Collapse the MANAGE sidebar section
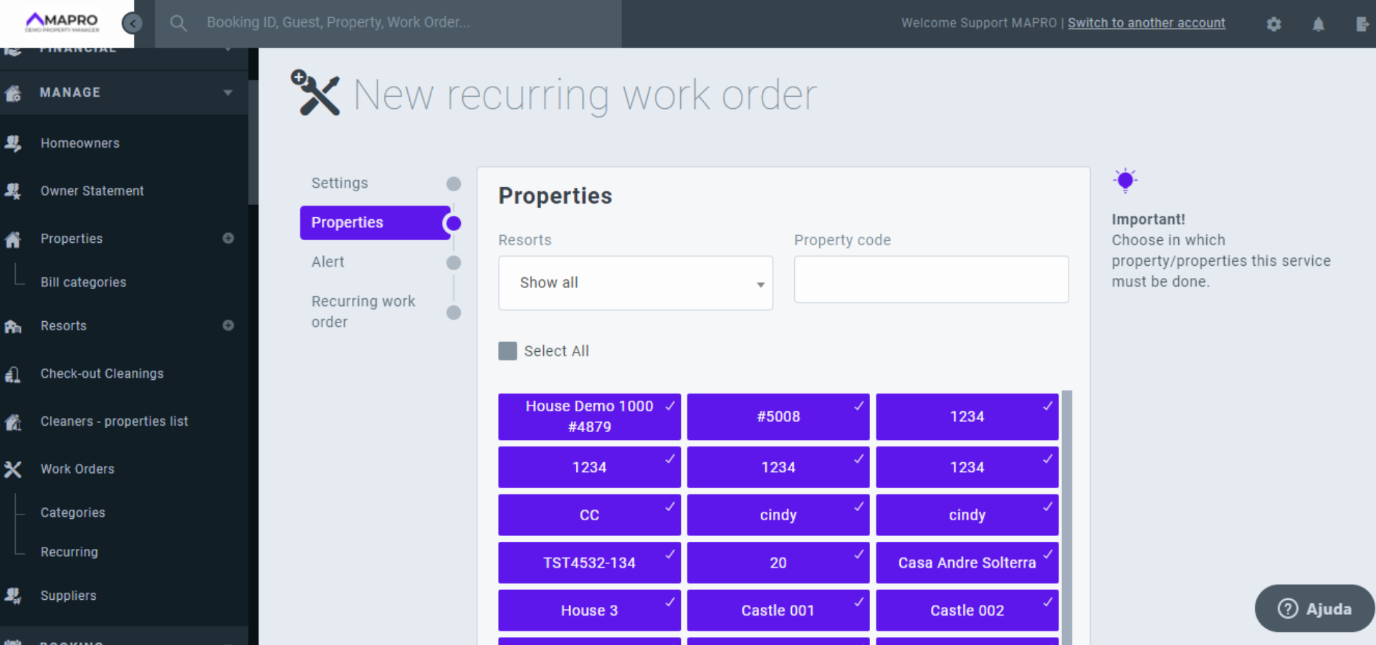The width and height of the screenshot is (1376, 645). point(227,92)
